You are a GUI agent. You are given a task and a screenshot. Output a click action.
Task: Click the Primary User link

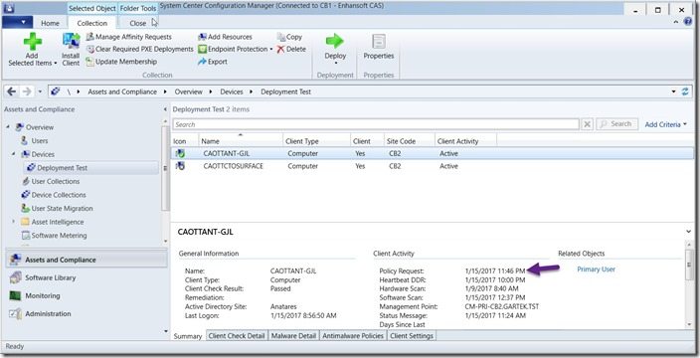[596, 269]
